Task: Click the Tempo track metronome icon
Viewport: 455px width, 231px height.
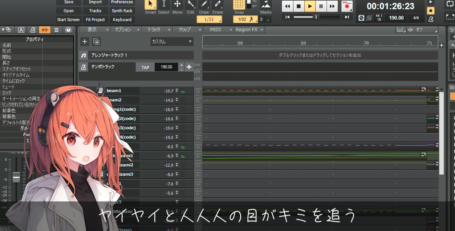Action: point(84,67)
